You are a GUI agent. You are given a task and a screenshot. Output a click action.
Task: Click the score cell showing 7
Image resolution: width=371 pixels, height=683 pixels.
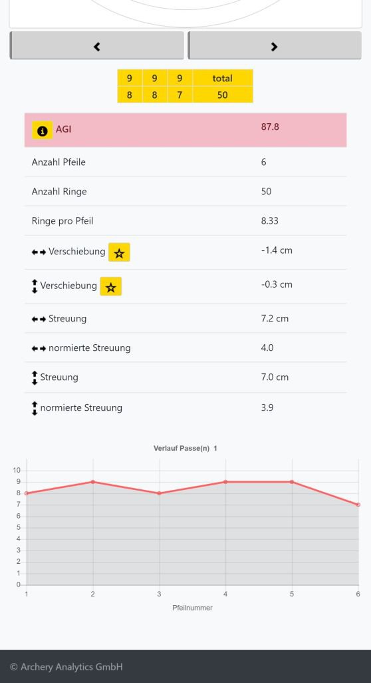[180, 95]
